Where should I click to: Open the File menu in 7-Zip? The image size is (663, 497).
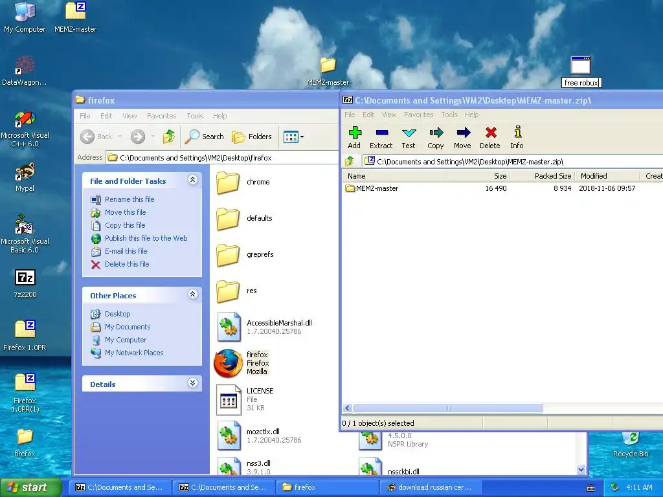[x=350, y=115]
